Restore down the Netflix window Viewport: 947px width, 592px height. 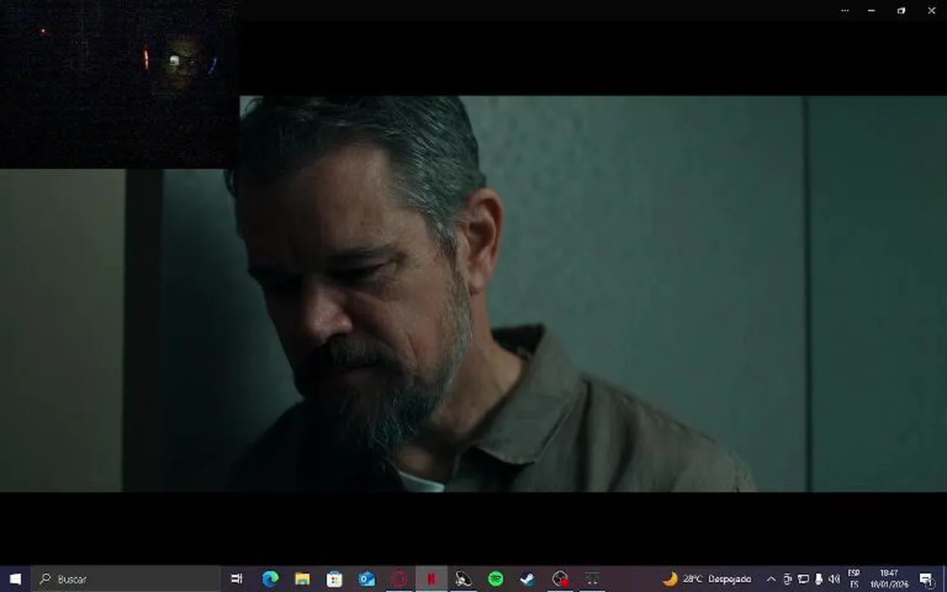coord(901,10)
